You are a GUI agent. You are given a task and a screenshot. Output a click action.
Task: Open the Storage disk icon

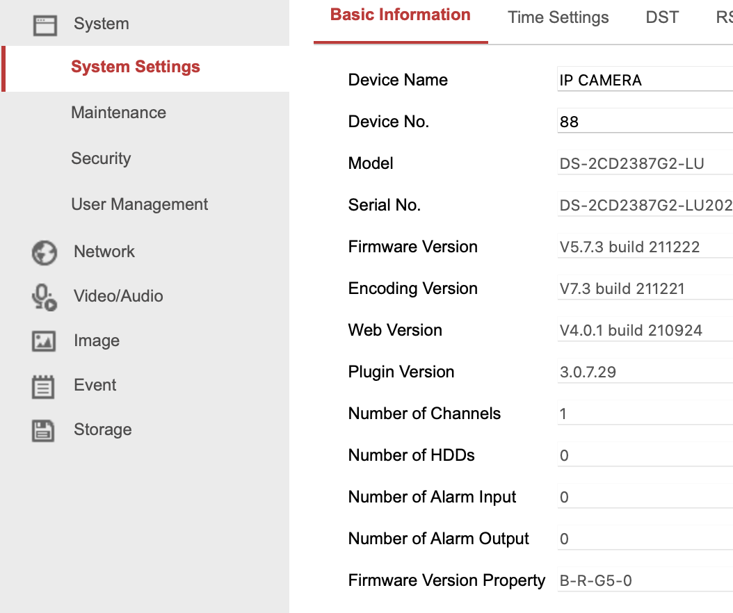pos(44,430)
